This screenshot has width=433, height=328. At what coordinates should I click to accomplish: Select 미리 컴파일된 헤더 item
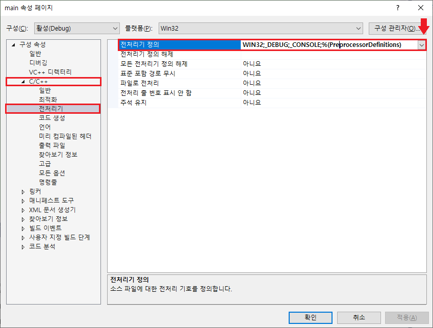(x=65, y=136)
